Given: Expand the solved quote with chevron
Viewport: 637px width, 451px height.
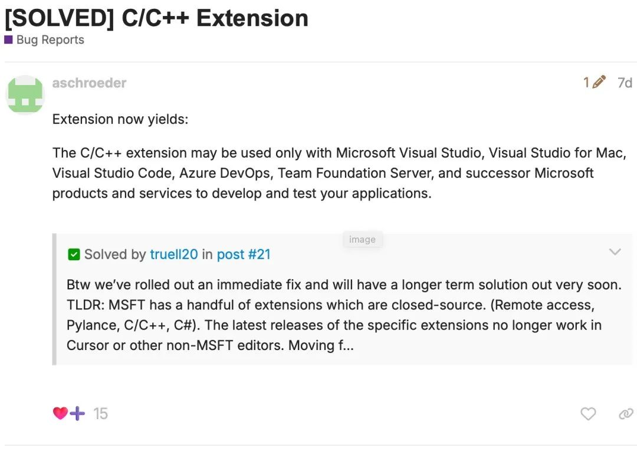Looking at the screenshot, I should point(615,251).
